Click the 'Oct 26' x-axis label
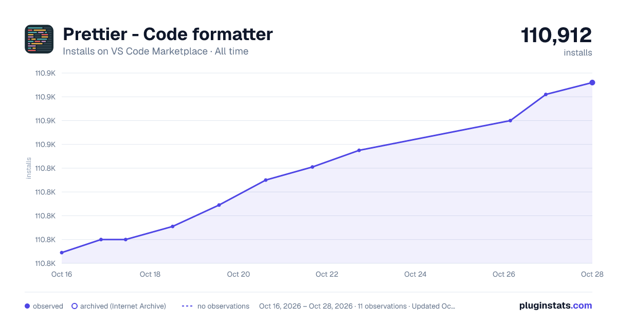The width and height of the screenshot is (617, 324). pos(504,274)
